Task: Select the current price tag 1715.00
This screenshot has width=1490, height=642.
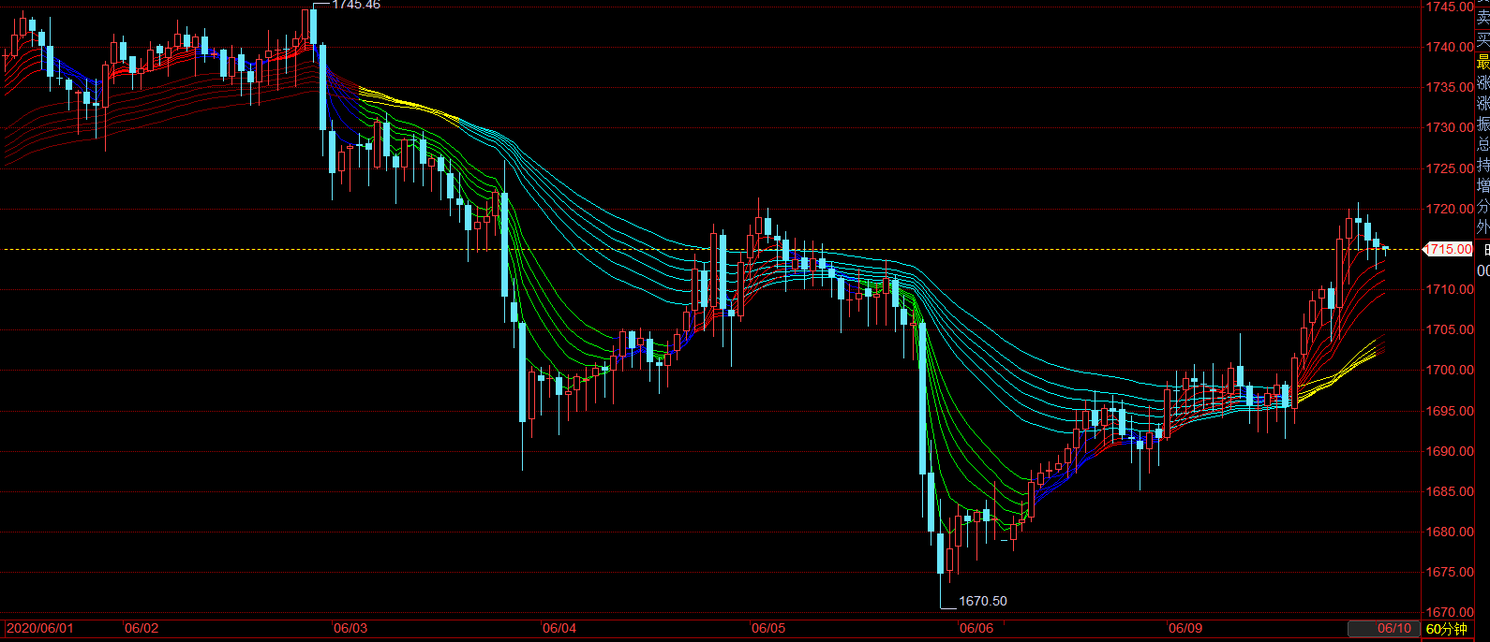Action: coord(1449,249)
